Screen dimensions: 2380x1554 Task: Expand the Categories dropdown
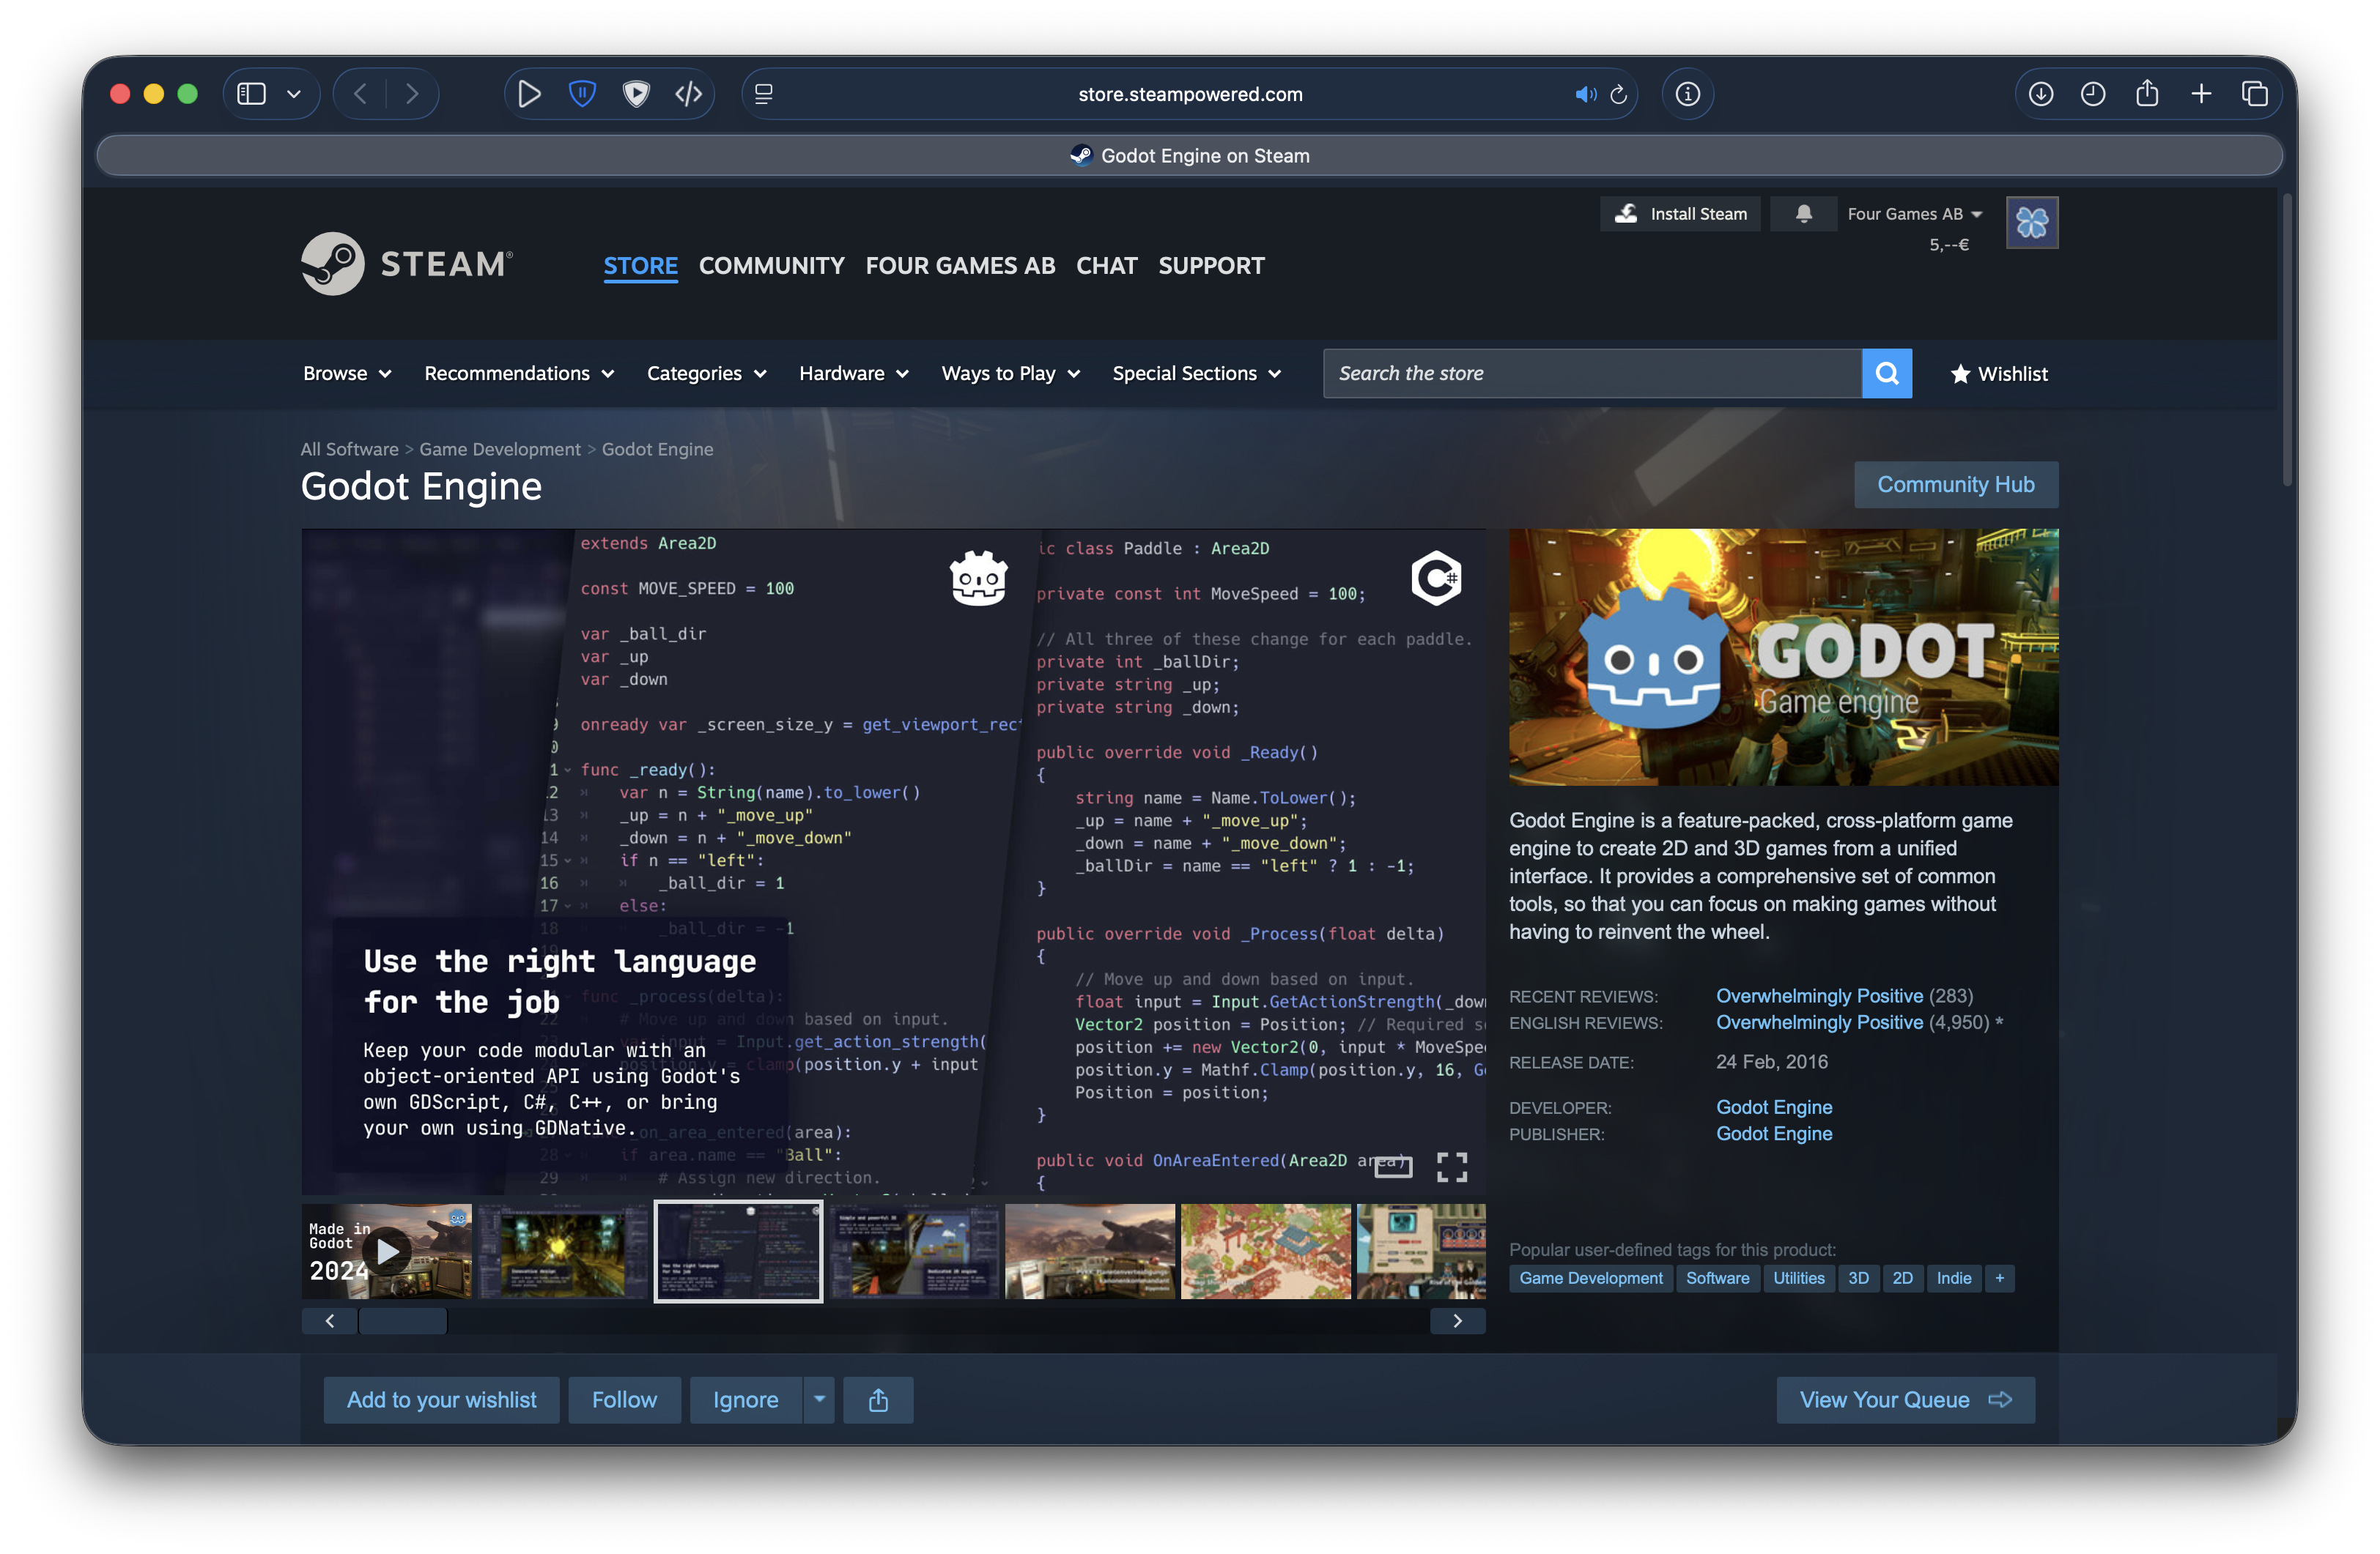pos(706,373)
